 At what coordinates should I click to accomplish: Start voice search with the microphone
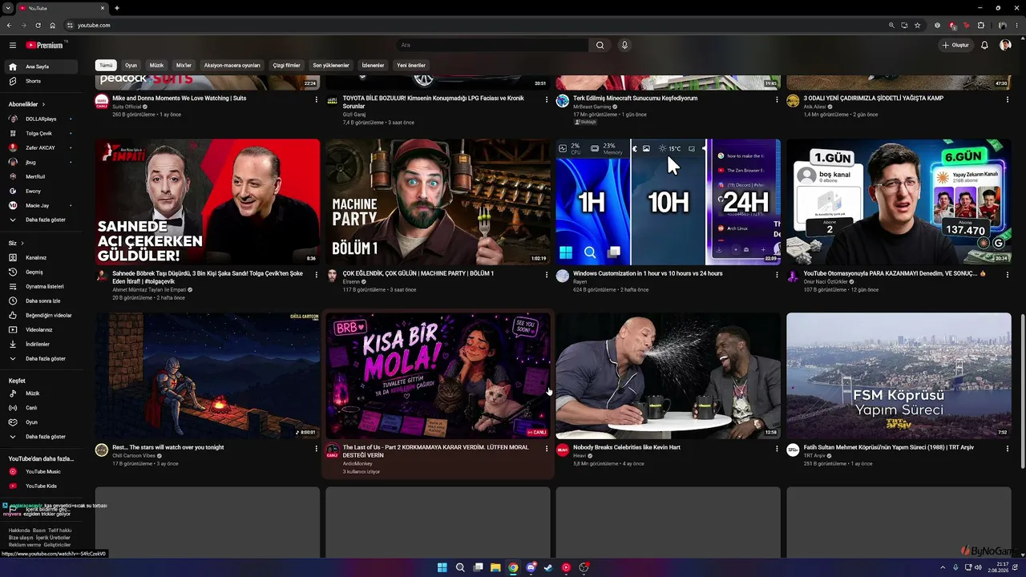[624, 45]
